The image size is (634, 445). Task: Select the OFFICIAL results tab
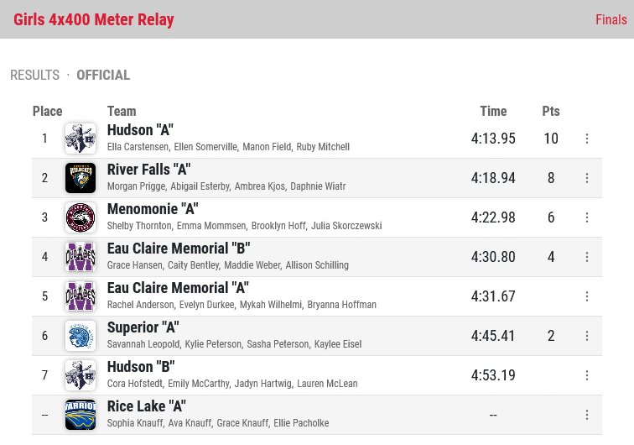(103, 75)
